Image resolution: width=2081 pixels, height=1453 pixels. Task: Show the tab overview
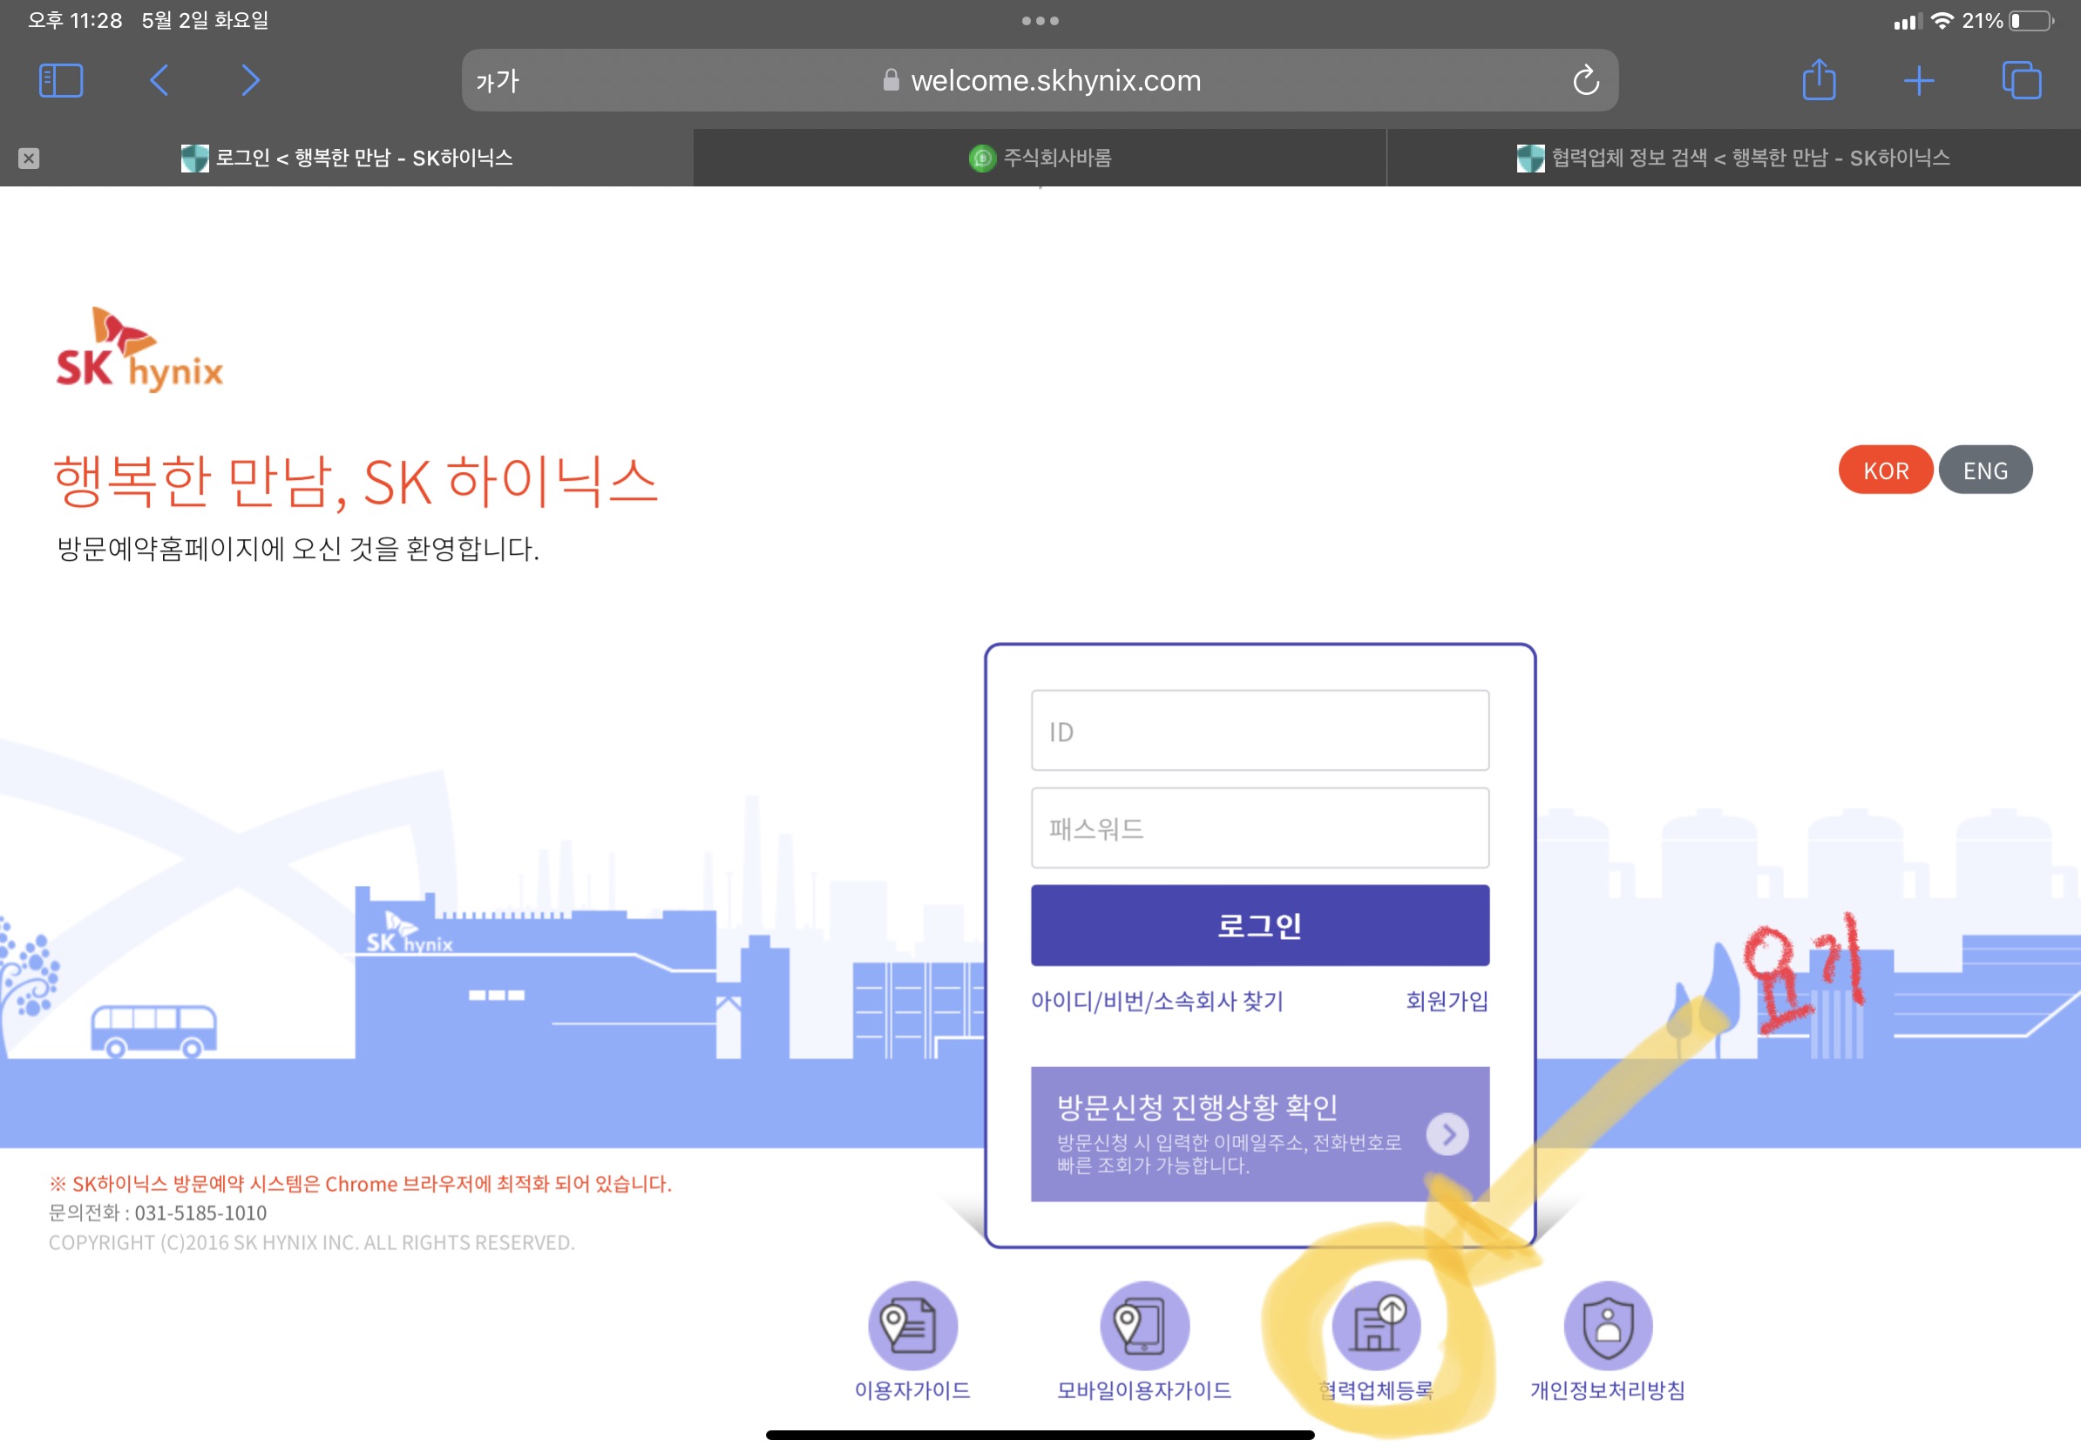(2021, 81)
